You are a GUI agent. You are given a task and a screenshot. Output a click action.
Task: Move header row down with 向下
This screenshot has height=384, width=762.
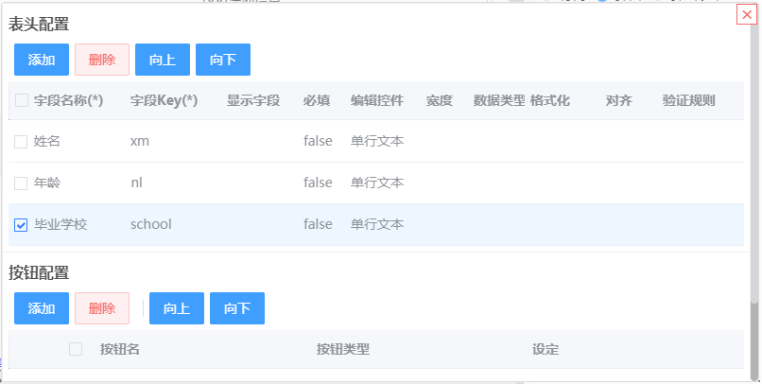click(x=223, y=60)
